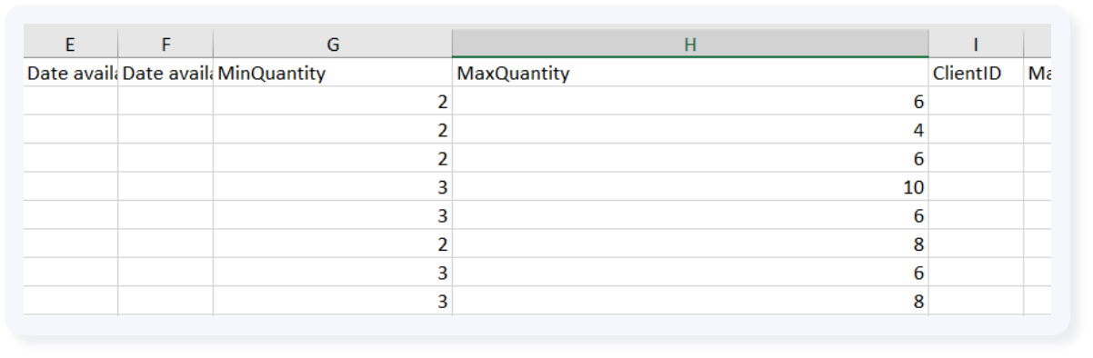Select column E header
Viewport: 1093px width, 358px height.
pos(71,43)
